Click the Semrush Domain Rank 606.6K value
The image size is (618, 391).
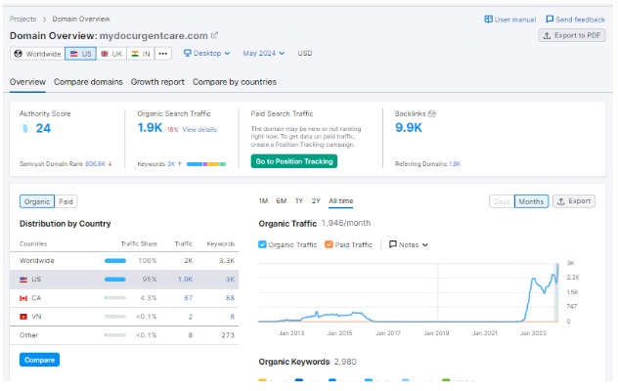coord(96,163)
